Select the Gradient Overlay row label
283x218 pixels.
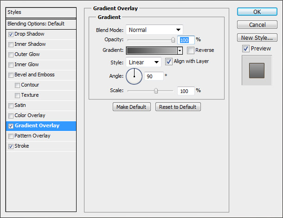37,125
